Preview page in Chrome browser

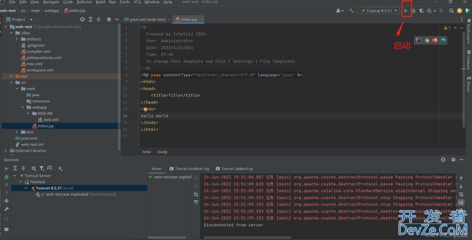coord(427,40)
